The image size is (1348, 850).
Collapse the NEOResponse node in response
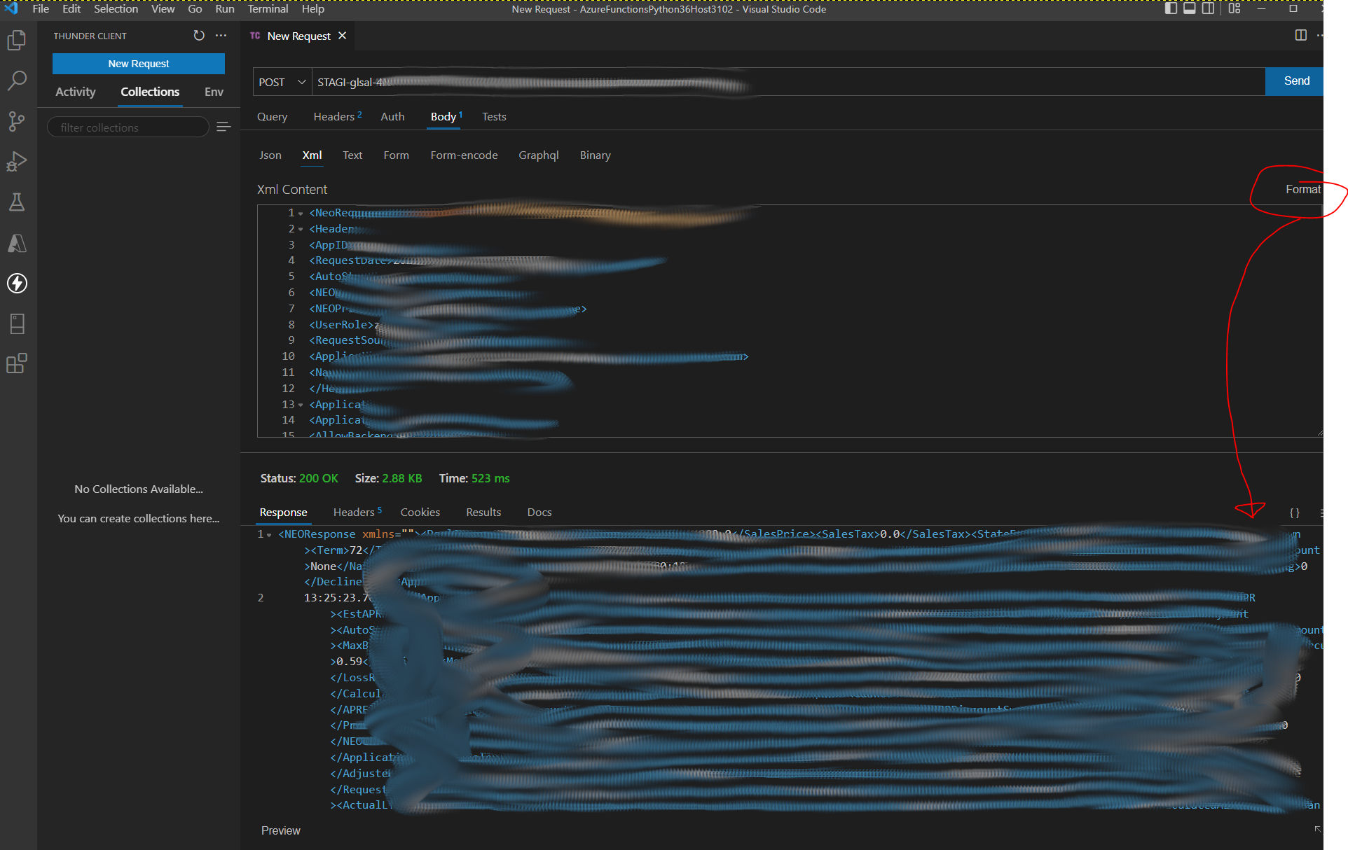pyautogui.click(x=269, y=535)
